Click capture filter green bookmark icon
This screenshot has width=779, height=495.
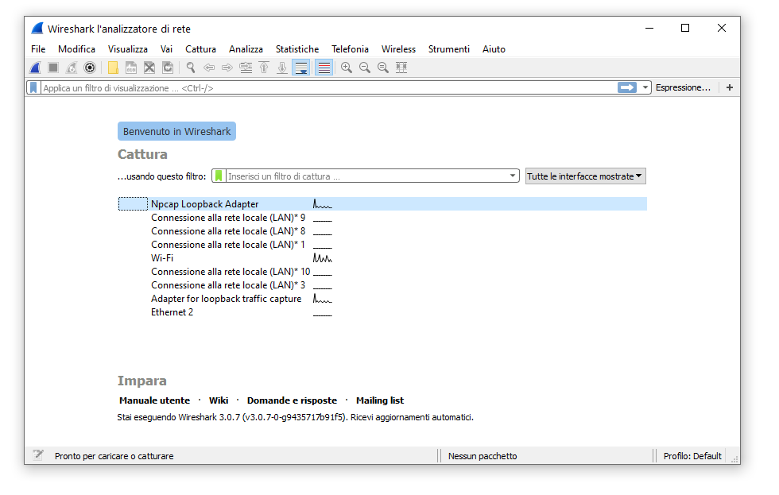[x=219, y=176]
